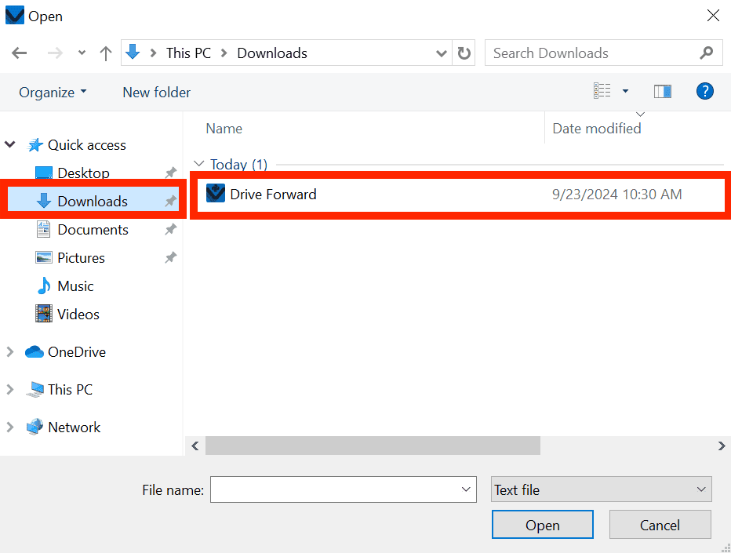Click the Back navigation arrow
731x553 pixels.
point(20,53)
